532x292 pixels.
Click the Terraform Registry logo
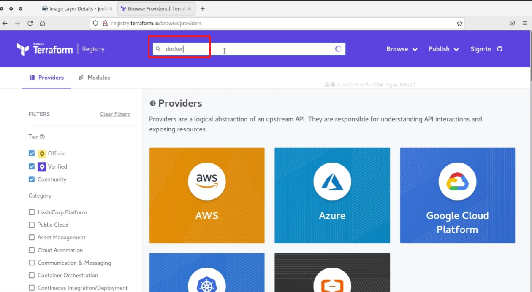[x=45, y=49]
